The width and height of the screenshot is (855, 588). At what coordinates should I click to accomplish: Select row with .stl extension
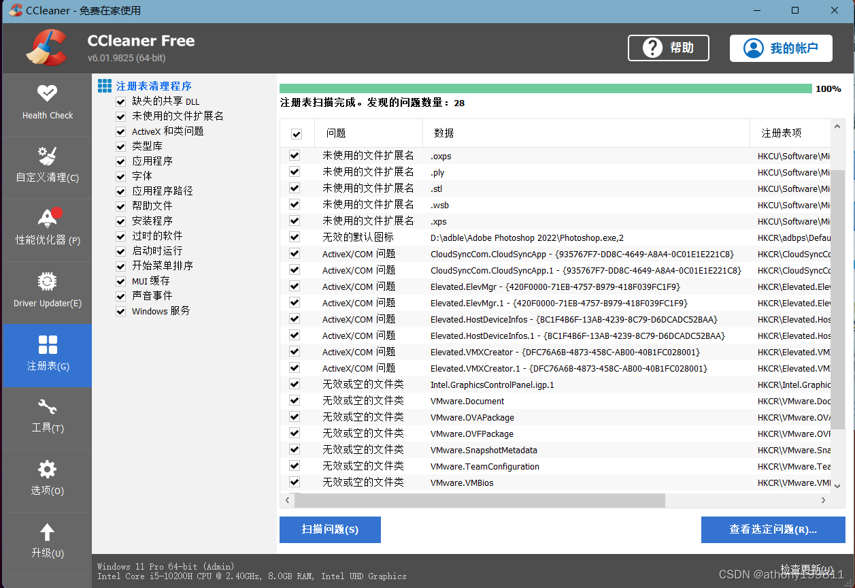point(555,189)
